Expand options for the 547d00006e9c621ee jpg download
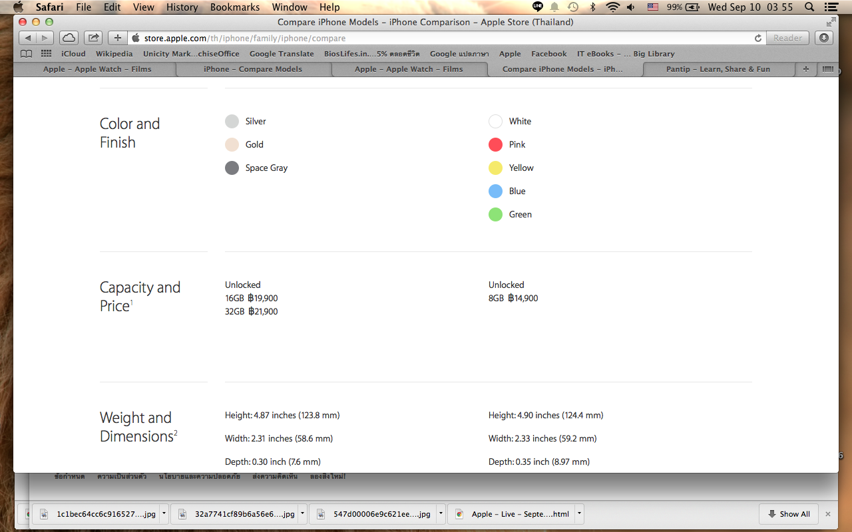The image size is (852, 532). tap(441, 513)
